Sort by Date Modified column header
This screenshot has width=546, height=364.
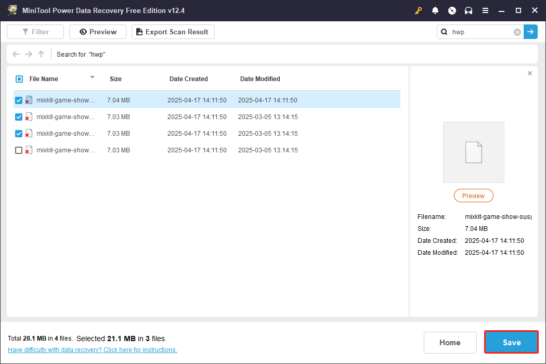click(260, 79)
